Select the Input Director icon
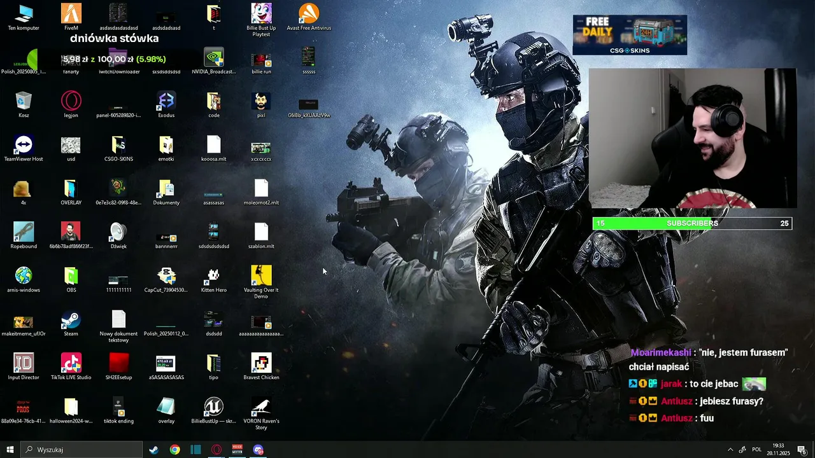 pyautogui.click(x=24, y=366)
